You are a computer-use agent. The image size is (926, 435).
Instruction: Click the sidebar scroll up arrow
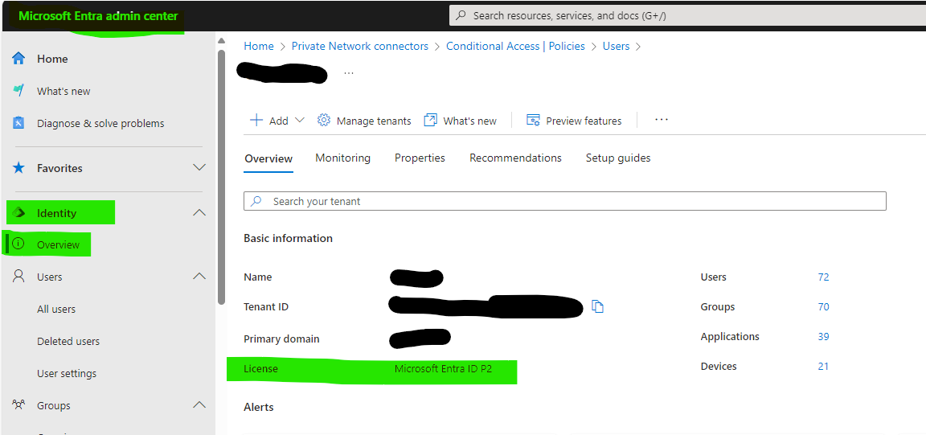(221, 40)
